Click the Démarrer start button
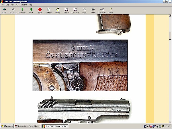 click(7, 126)
